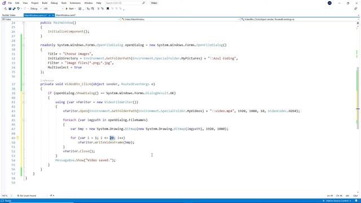Click the MessageBox.Show text on line 54
This screenshot has height=203, width=361.
tap(70, 160)
